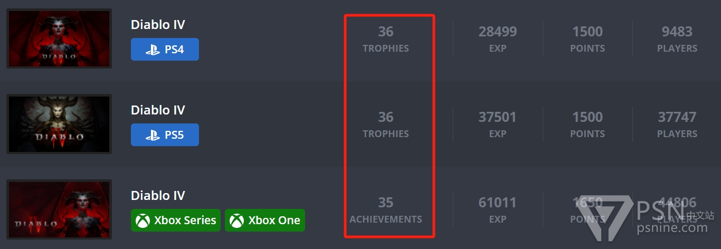The height and width of the screenshot is (249, 721).
Task: Open the Diablo IV PS5 cover thumbnail
Action: [59, 124]
